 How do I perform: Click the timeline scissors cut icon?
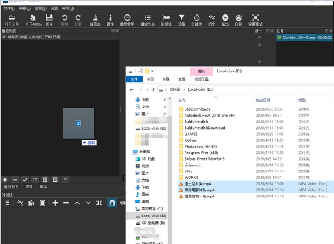click(x=20, y=203)
